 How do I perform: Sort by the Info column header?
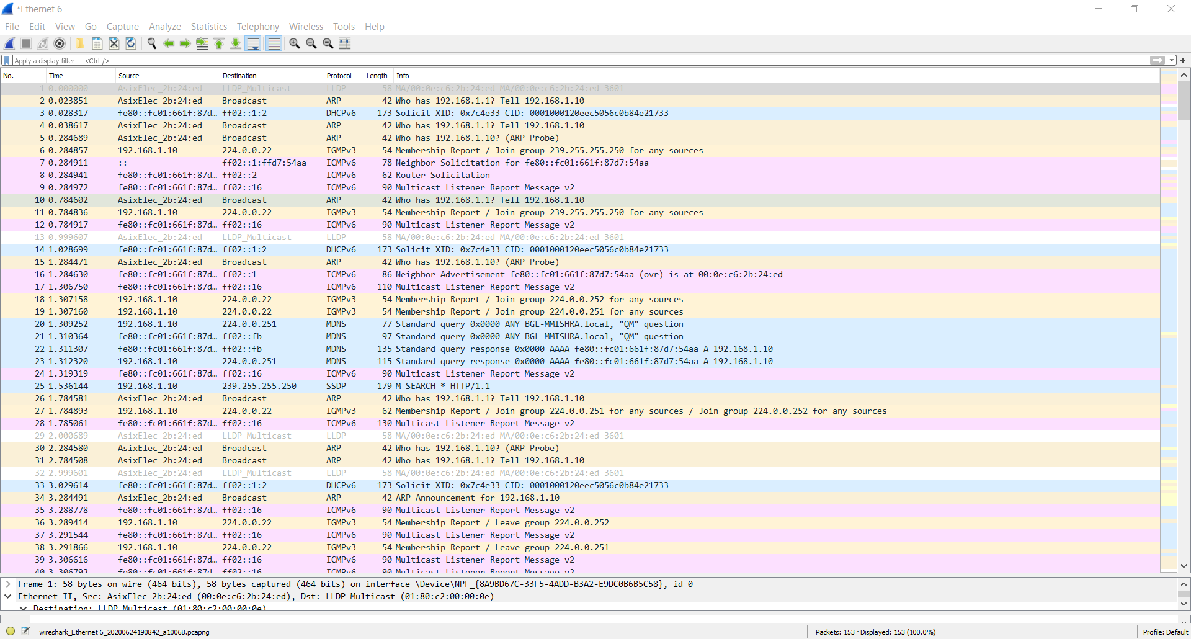[x=776, y=76]
